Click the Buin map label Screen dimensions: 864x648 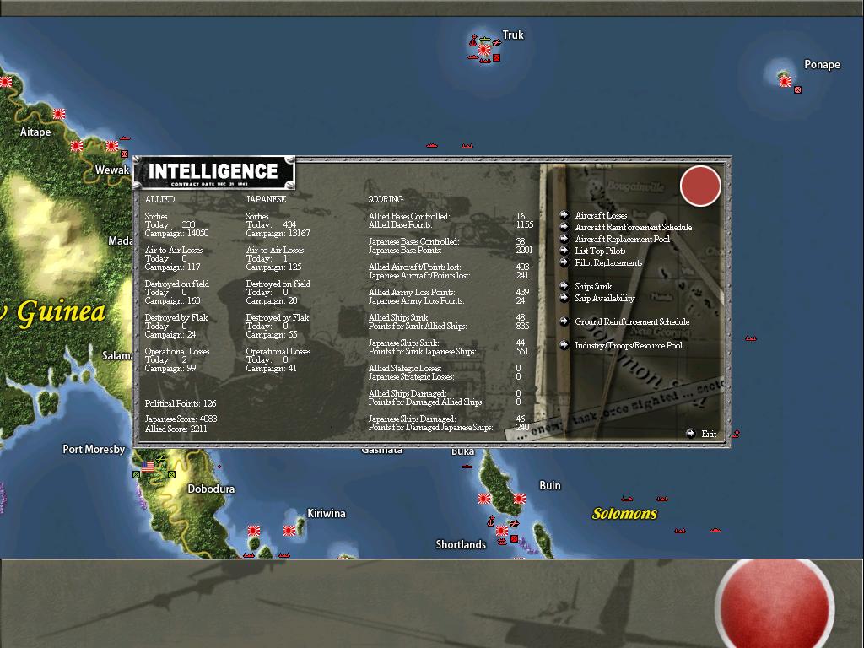[550, 485]
